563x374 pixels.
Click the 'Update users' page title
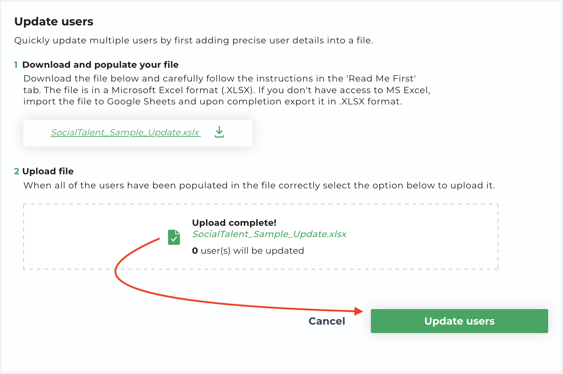[x=54, y=22]
